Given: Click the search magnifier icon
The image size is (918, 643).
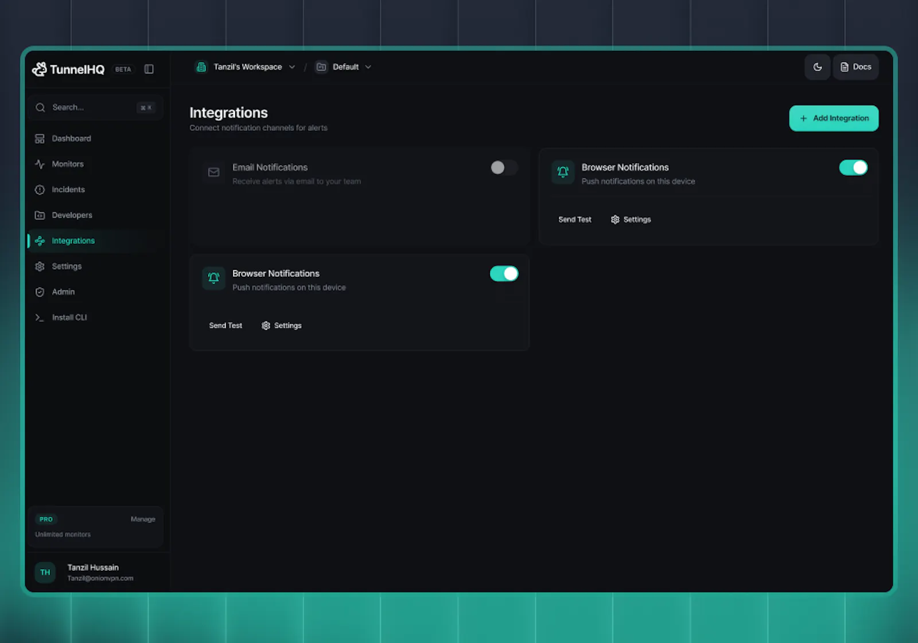Looking at the screenshot, I should (x=40, y=107).
